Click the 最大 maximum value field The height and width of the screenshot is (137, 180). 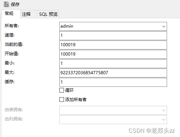[x=113, y=73]
